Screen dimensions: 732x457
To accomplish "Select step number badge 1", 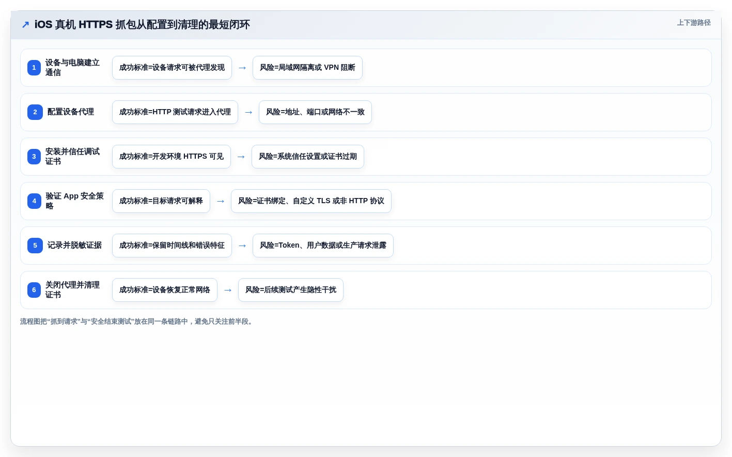I will tap(34, 68).
